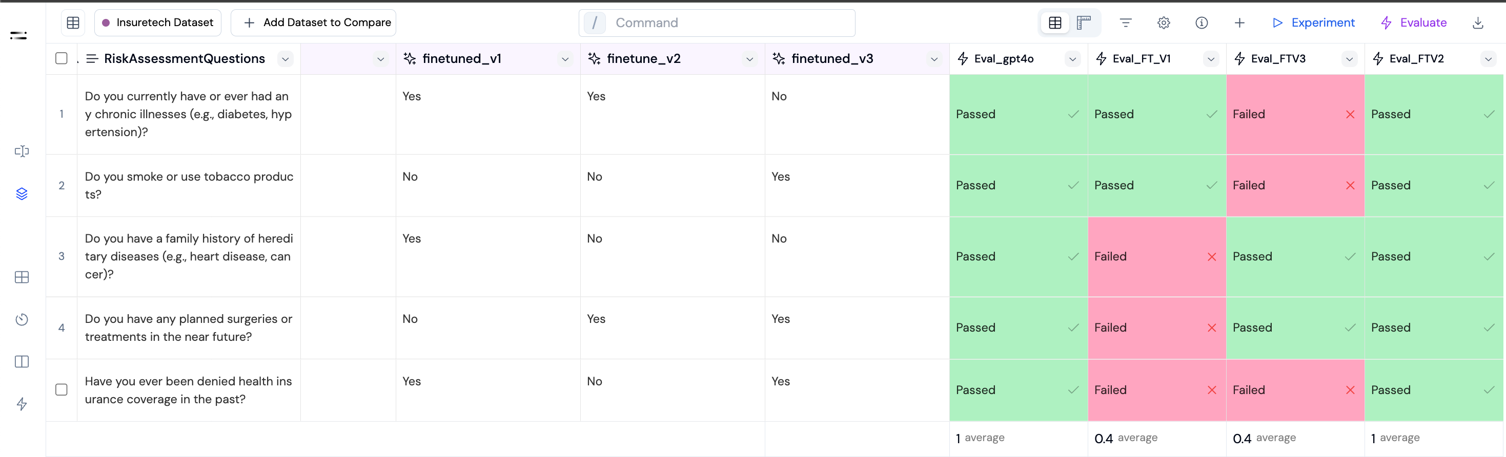Open the Eval_gpt4o column dropdown arrow
Screen dimensions: 1506x457
[x=1072, y=59]
